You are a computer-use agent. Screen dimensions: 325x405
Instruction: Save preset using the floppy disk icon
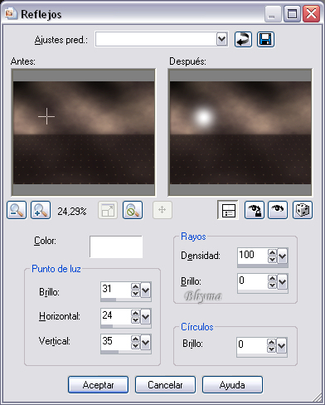coord(265,40)
